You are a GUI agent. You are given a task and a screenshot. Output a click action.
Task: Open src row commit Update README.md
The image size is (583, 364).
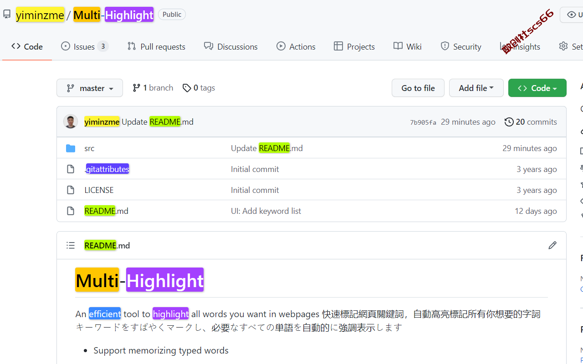coord(267,148)
